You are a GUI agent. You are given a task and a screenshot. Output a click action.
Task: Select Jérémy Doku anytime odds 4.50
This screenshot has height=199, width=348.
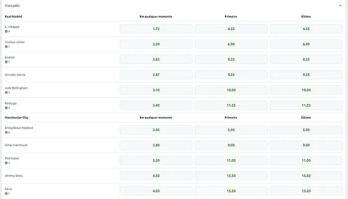tap(156, 176)
